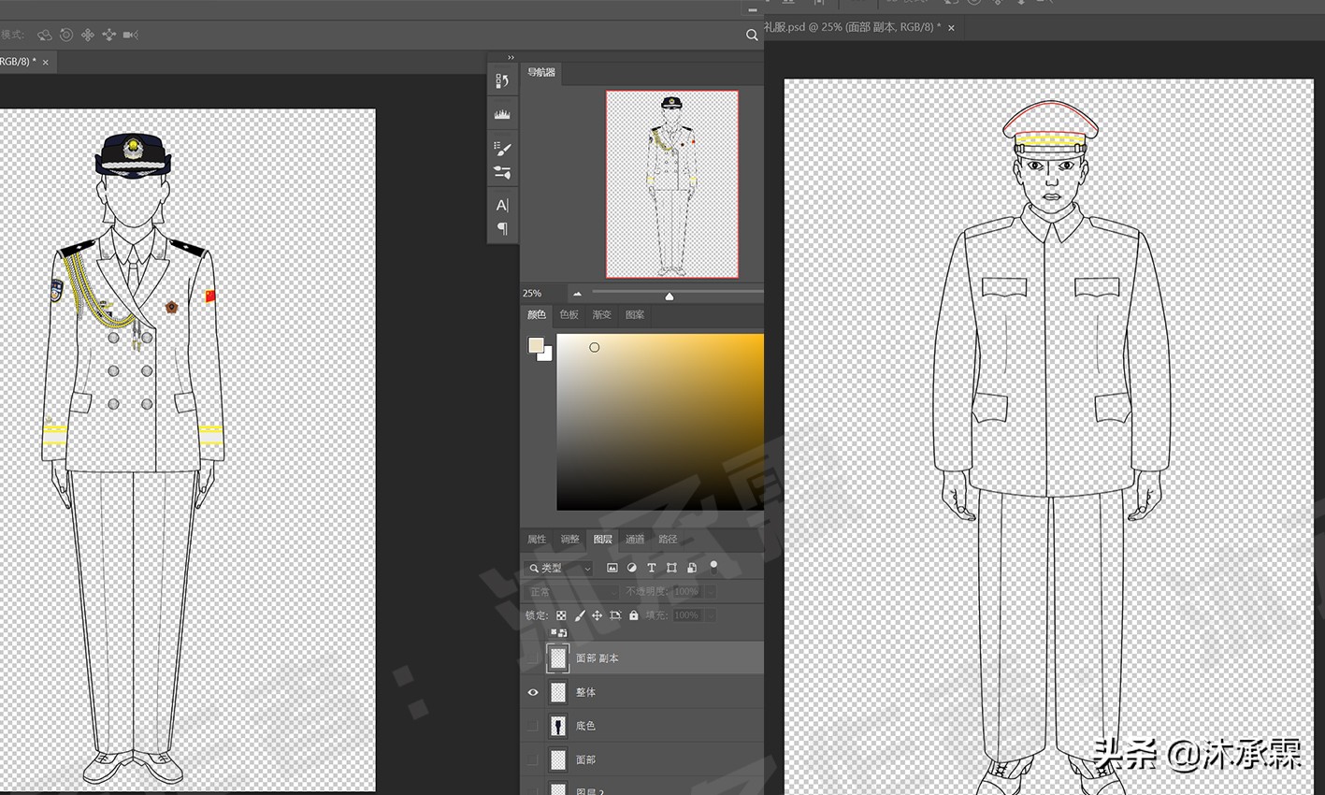Viewport: 1325px width, 795px height.
Task: Show the 底色 layer visibility
Action: pyautogui.click(x=533, y=726)
